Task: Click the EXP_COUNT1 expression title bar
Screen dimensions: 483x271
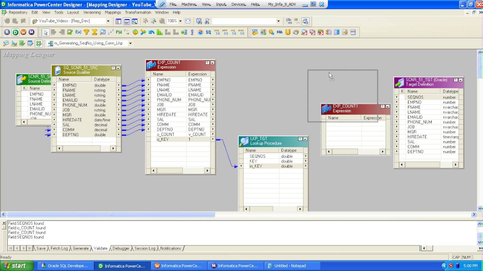Action: (355, 109)
